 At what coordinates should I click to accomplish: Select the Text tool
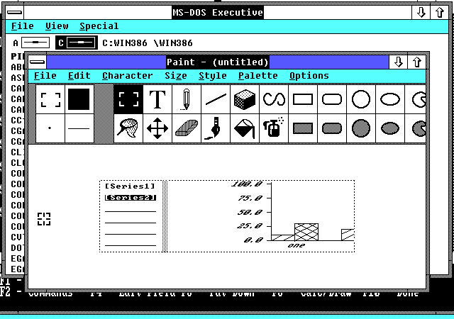(x=157, y=99)
